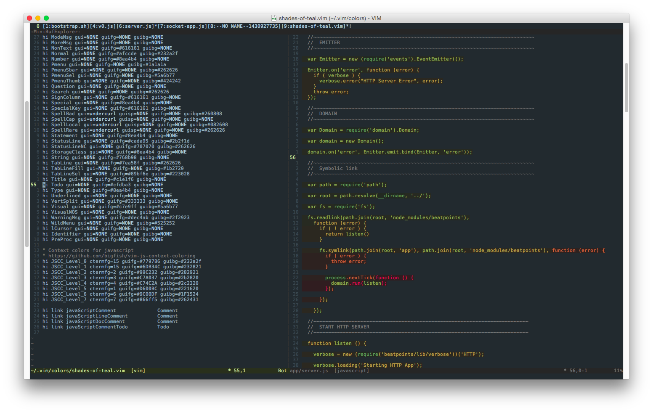Screen dimensions: 653x413
Task: Click the 'return listen()' line
Action: [x=347, y=234]
